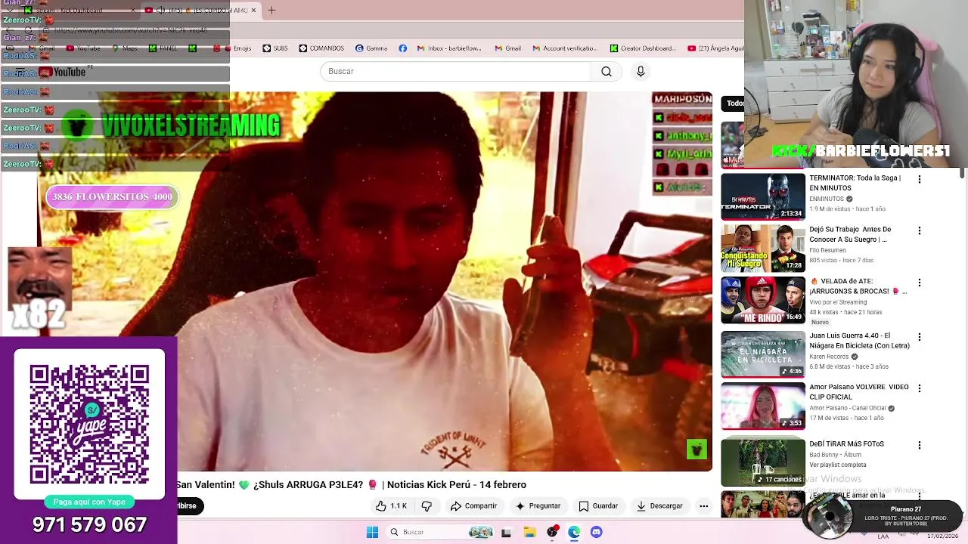Like the video with 1.1 K likes
This screenshot has width=968, height=544.
392,505
